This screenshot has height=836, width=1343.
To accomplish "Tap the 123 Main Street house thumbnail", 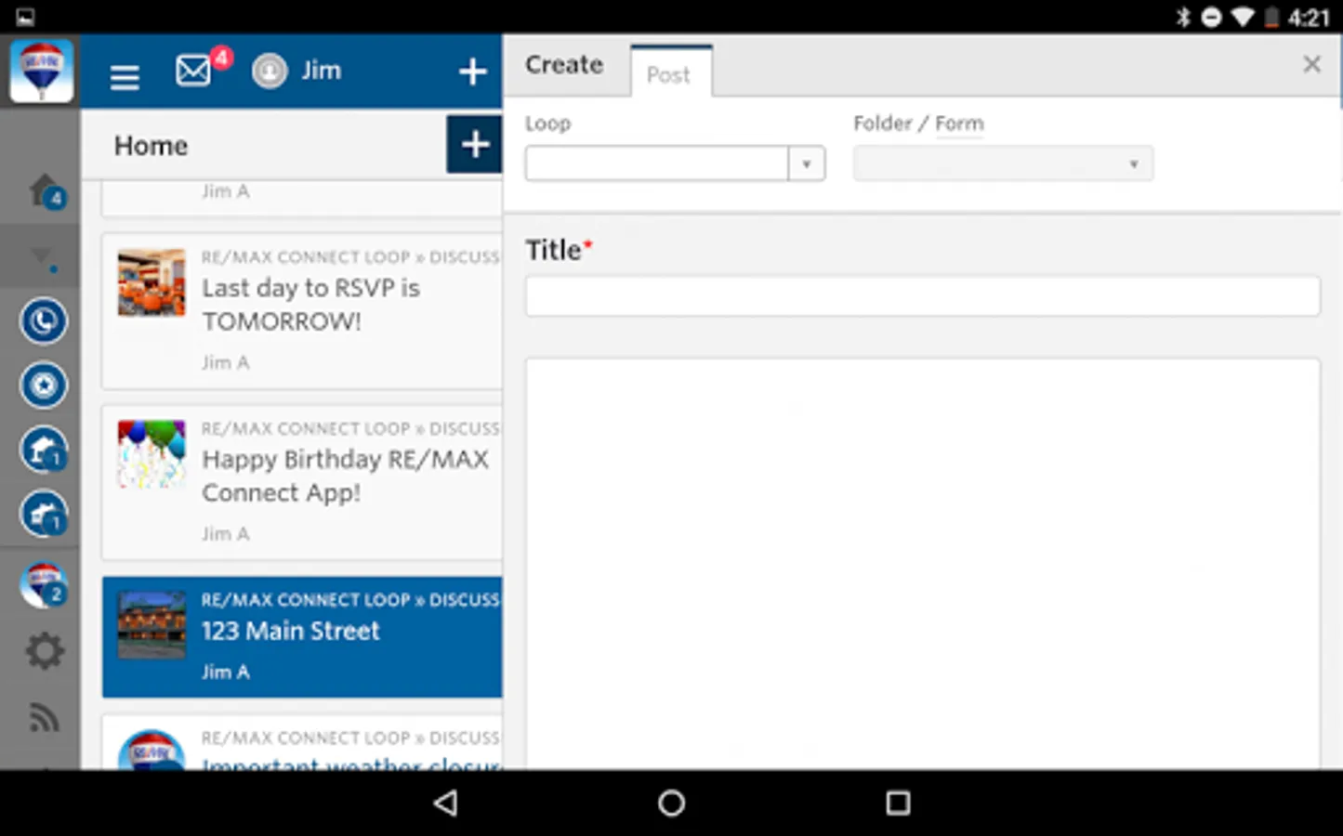I will tap(151, 626).
